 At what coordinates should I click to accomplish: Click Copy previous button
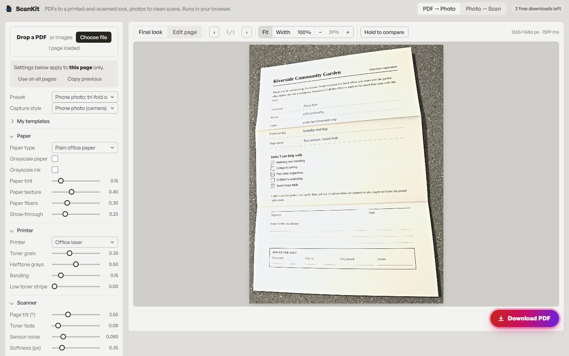click(85, 79)
